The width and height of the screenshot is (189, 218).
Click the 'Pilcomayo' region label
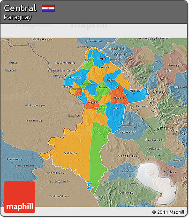click(36, 105)
